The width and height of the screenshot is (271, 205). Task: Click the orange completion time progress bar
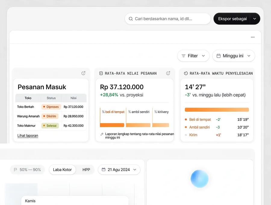[217, 110]
